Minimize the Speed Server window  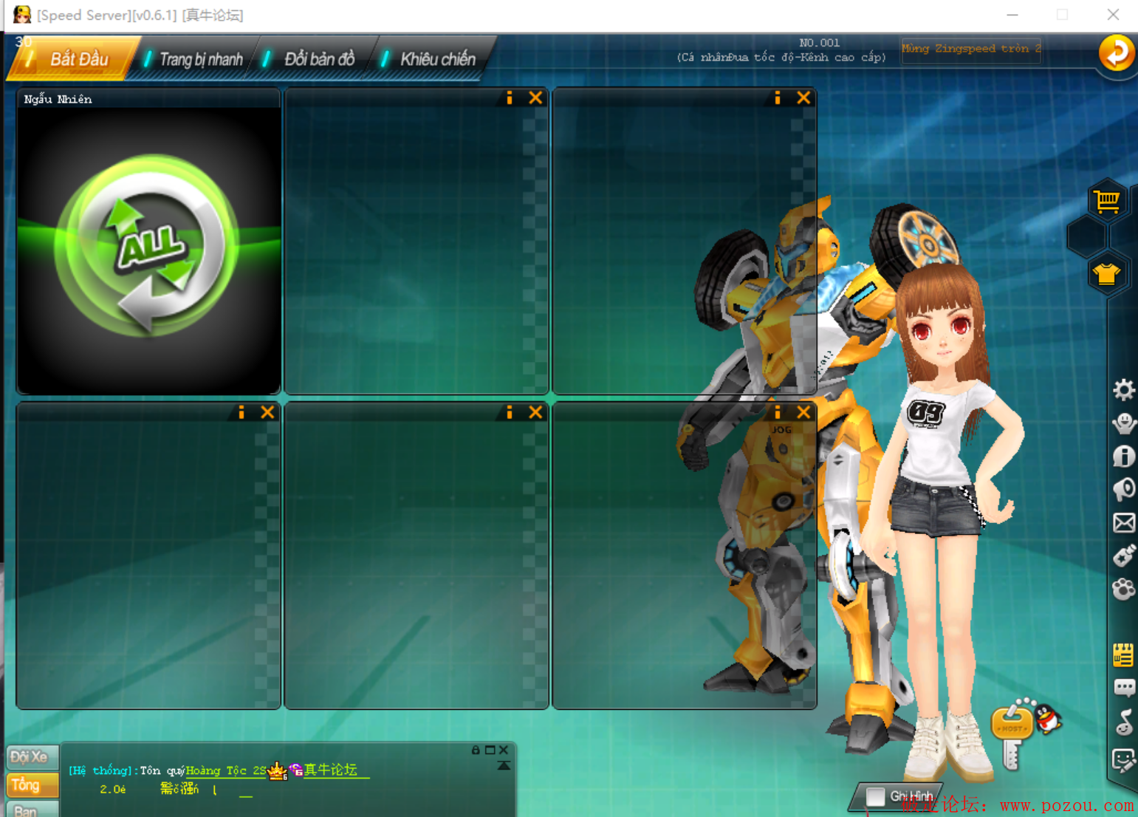click(1012, 15)
